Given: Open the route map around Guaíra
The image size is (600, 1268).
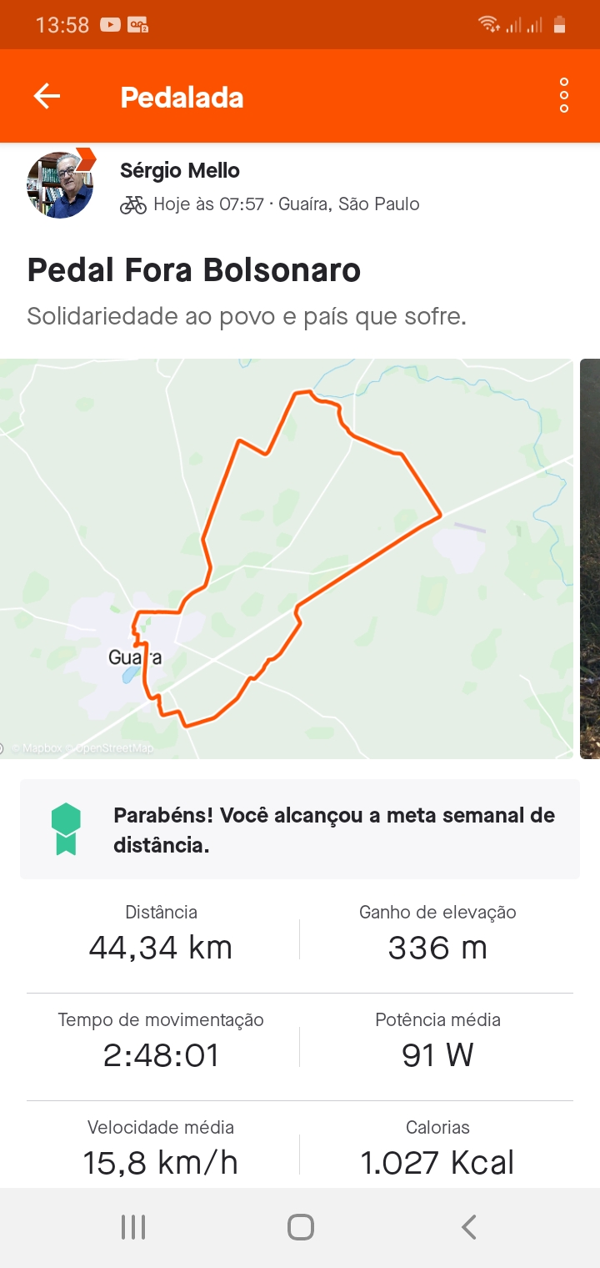Looking at the screenshot, I should (287, 559).
